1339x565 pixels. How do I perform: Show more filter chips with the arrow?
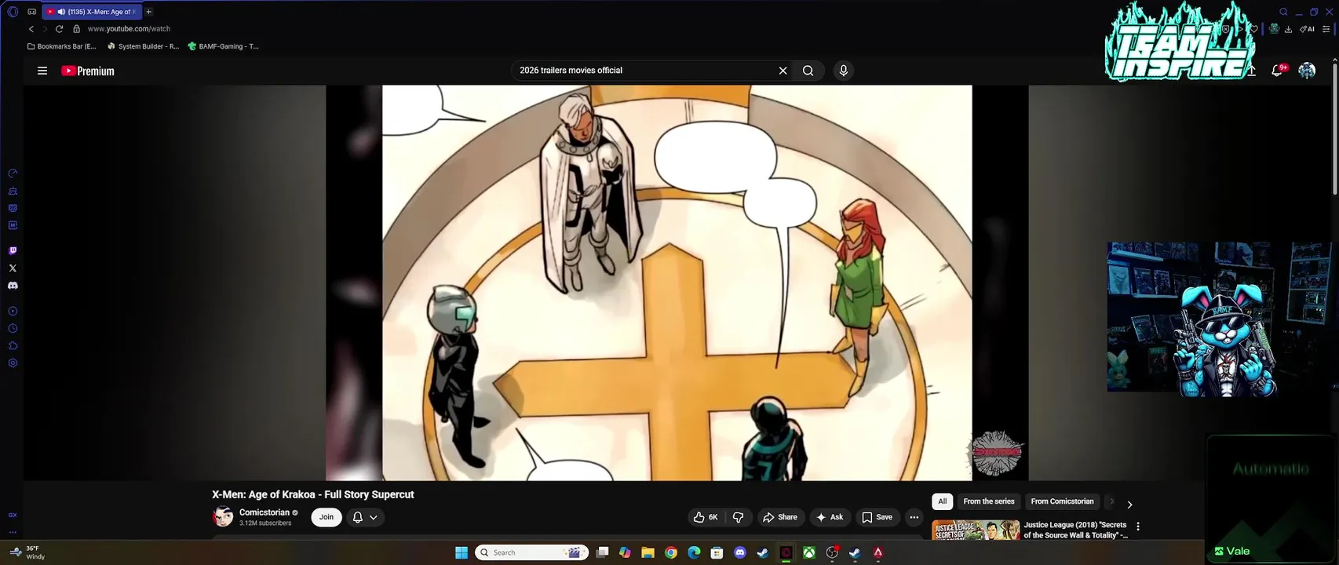1129,505
